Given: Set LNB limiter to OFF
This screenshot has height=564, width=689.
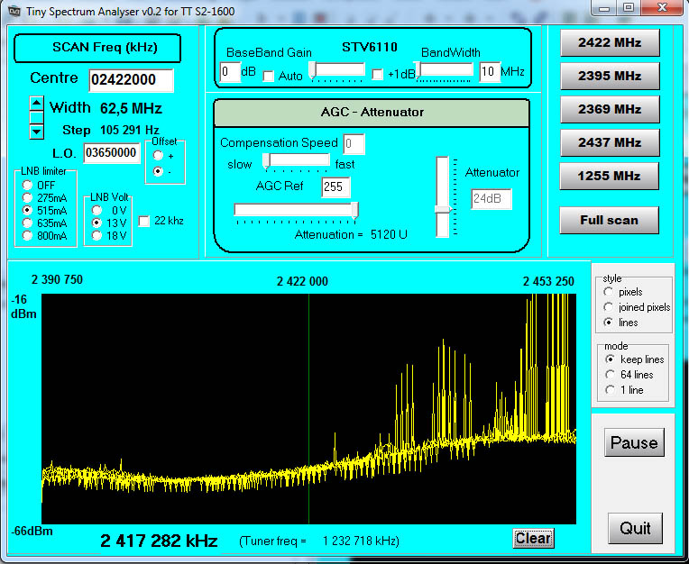Looking at the screenshot, I should pyautogui.click(x=27, y=185).
